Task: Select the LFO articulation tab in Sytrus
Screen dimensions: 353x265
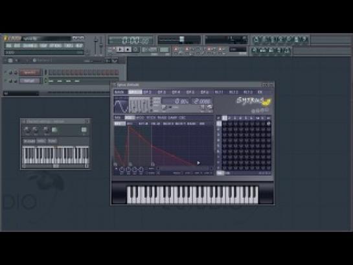Action: (x=130, y=124)
